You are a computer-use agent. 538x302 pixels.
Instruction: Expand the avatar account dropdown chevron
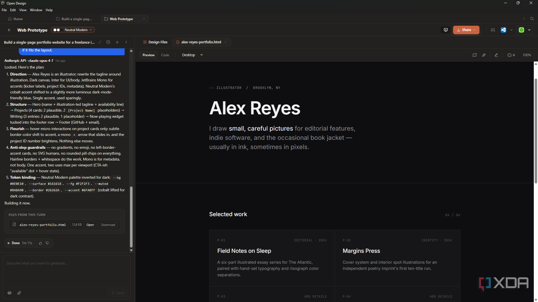[x=529, y=30]
